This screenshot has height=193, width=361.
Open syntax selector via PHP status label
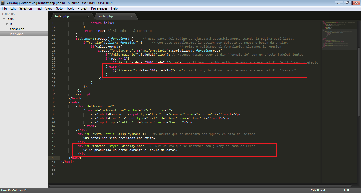point(346,190)
